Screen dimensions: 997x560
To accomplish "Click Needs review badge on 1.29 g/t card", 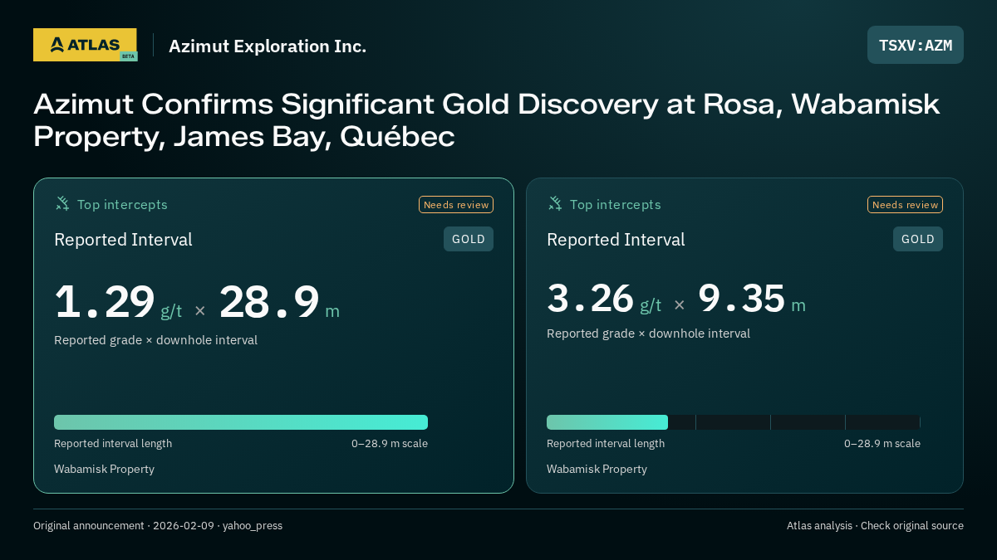I will click(x=456, y=205).
